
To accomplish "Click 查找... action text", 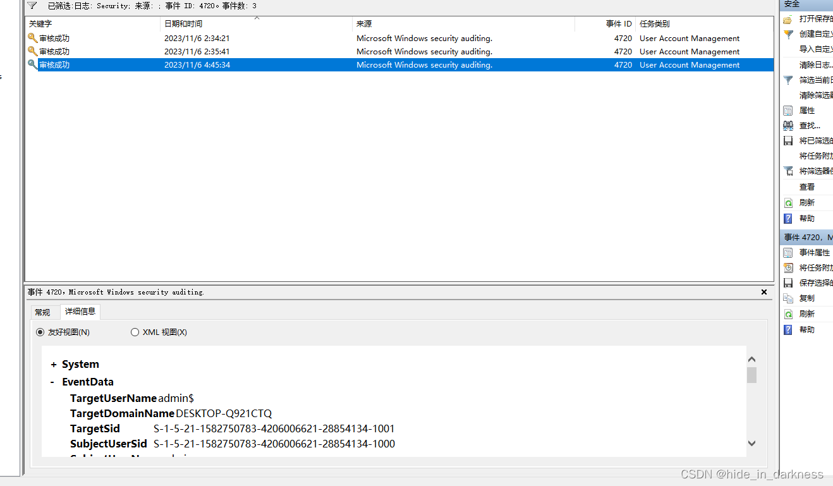I will point(810,126).
